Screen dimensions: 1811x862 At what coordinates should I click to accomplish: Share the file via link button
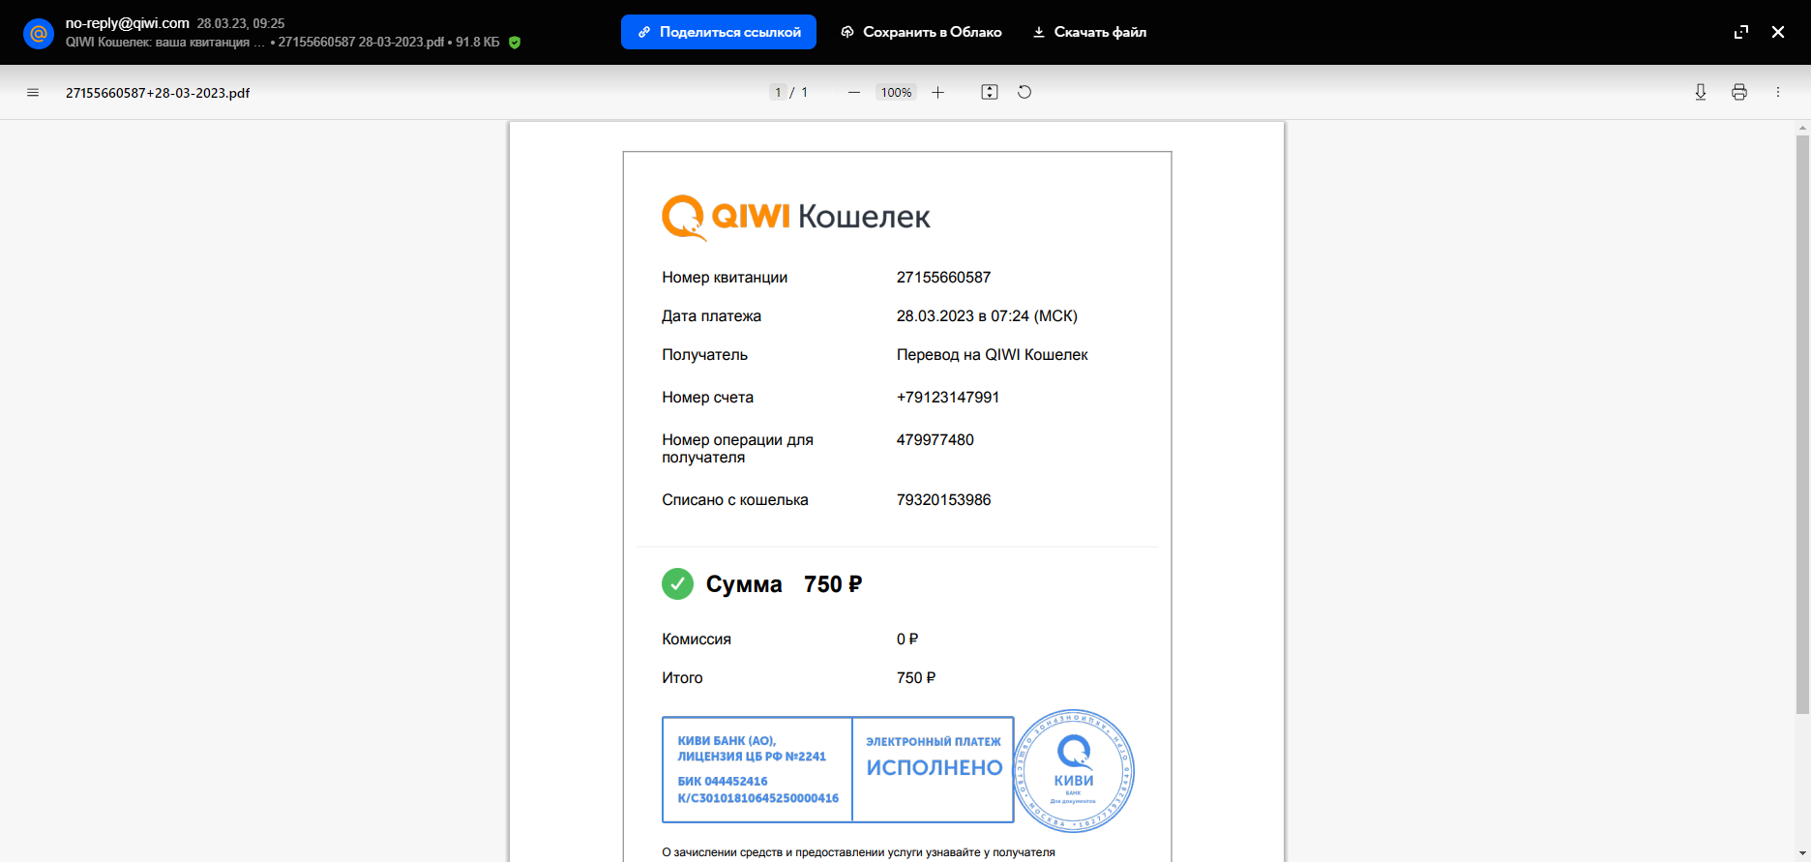click(x=719, y=32)
